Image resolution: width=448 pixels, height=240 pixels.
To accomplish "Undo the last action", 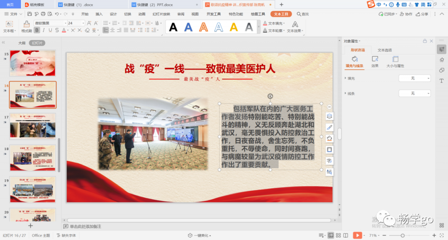I will point(56,14).
